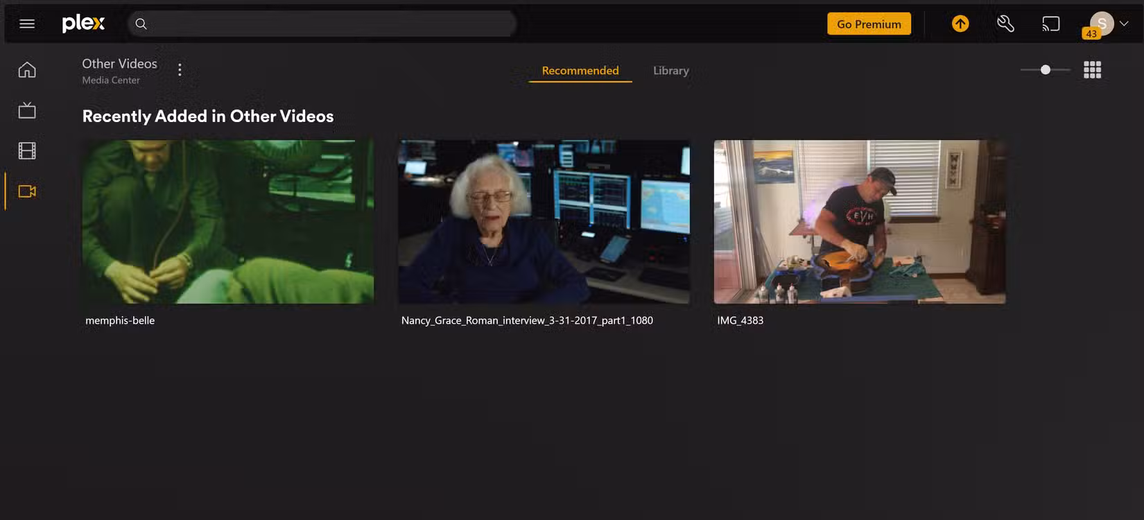The width and height of the screenshot is (1144, 520).
Task: Open the Other Videos library options menu
Action: tap(180, 70)
